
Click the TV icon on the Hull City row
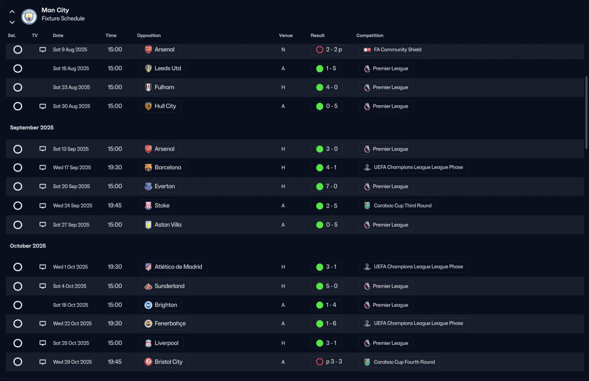43,107
